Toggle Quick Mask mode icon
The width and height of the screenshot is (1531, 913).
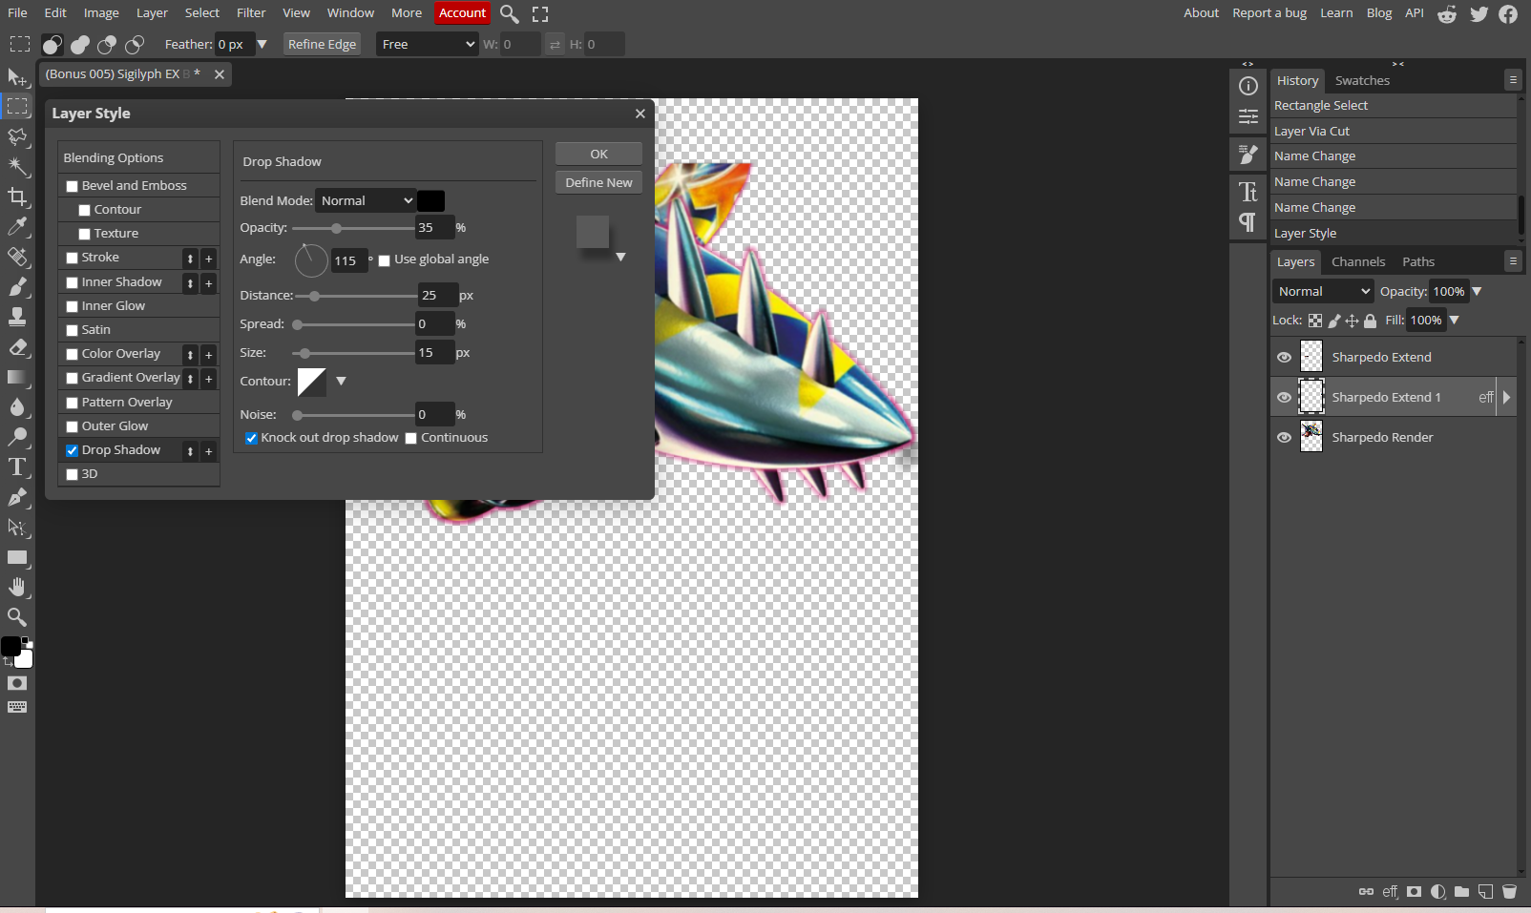point(17,683)
